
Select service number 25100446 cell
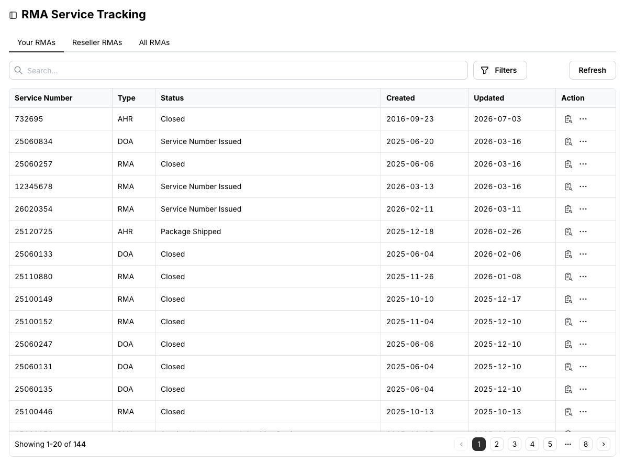point(61,412)
